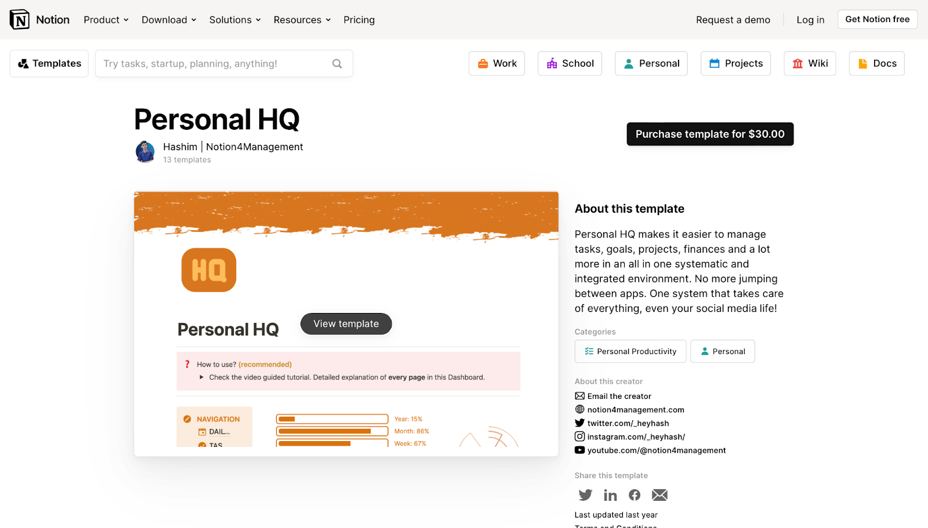Purchase the template for $30.00
The height and width of the screenshot is (528, 928).
click(709, 134)
